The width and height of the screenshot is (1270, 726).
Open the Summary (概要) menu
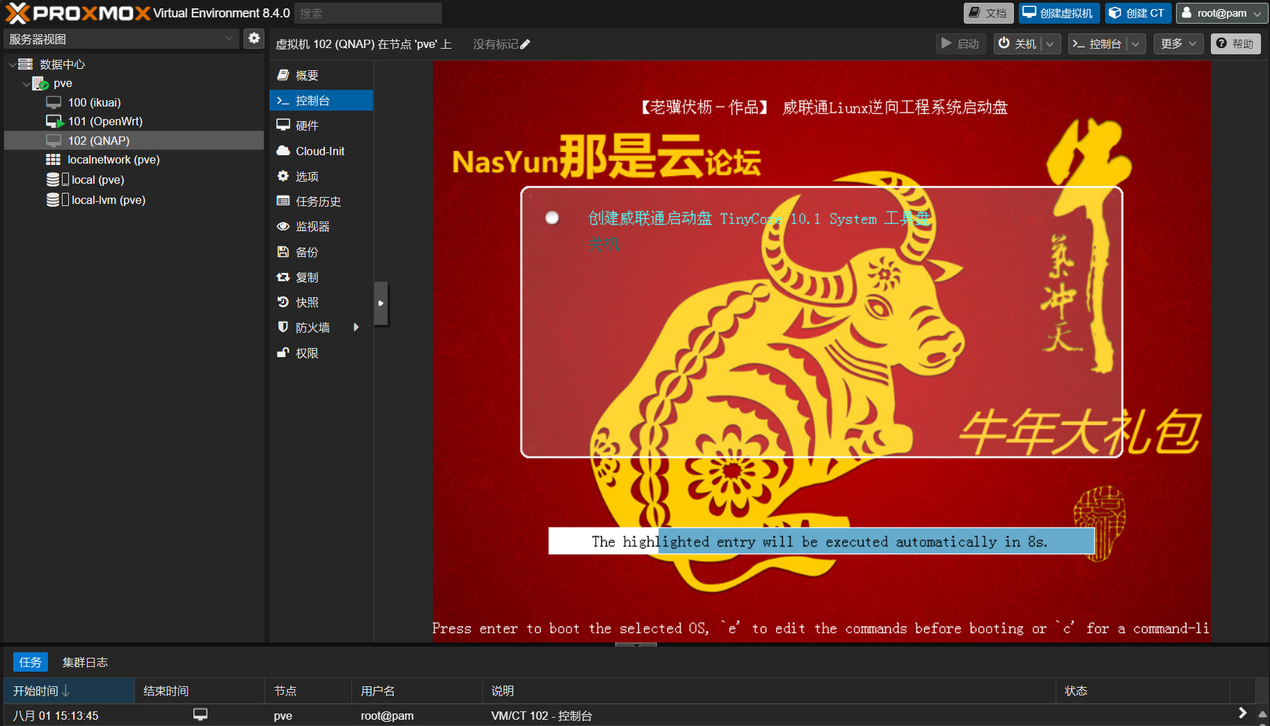pyautogui.click(x=321, y=75)
